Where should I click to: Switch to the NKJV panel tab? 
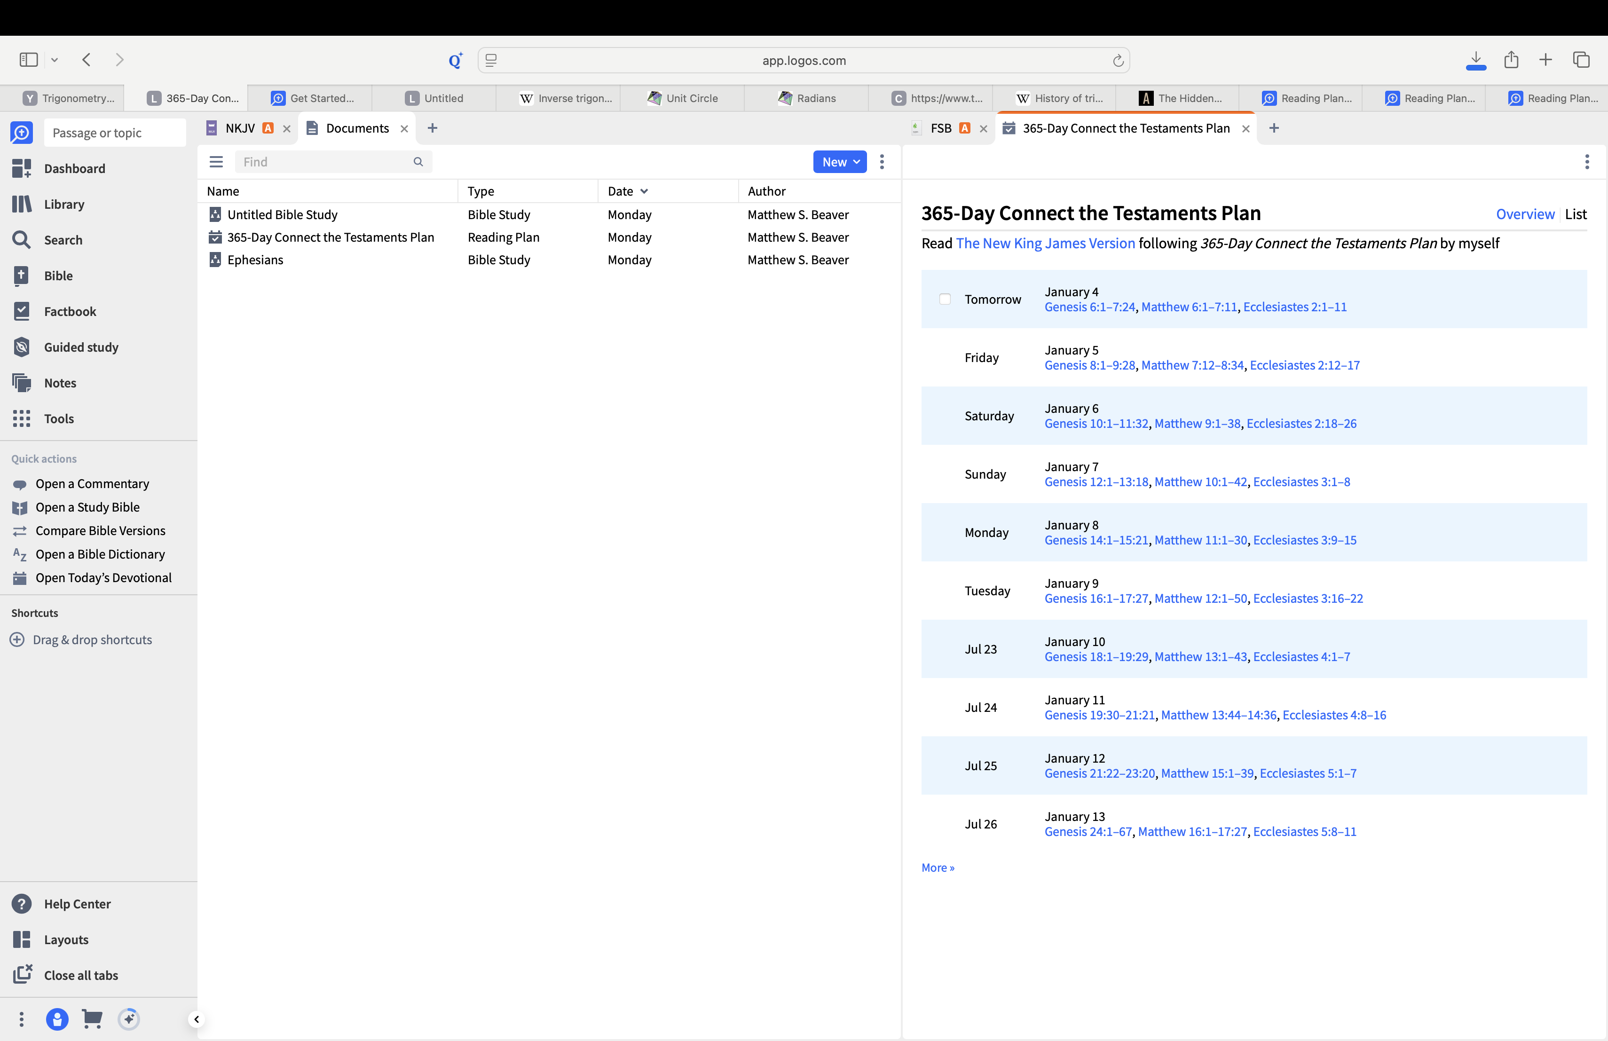coord(240,128)
